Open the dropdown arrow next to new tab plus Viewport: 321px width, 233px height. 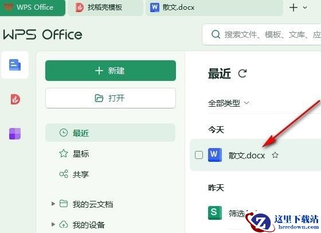305,7
